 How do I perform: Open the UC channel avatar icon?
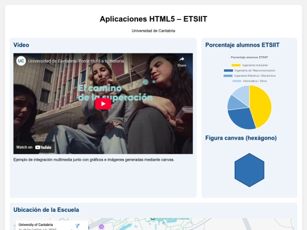click(x=21, y=61)
